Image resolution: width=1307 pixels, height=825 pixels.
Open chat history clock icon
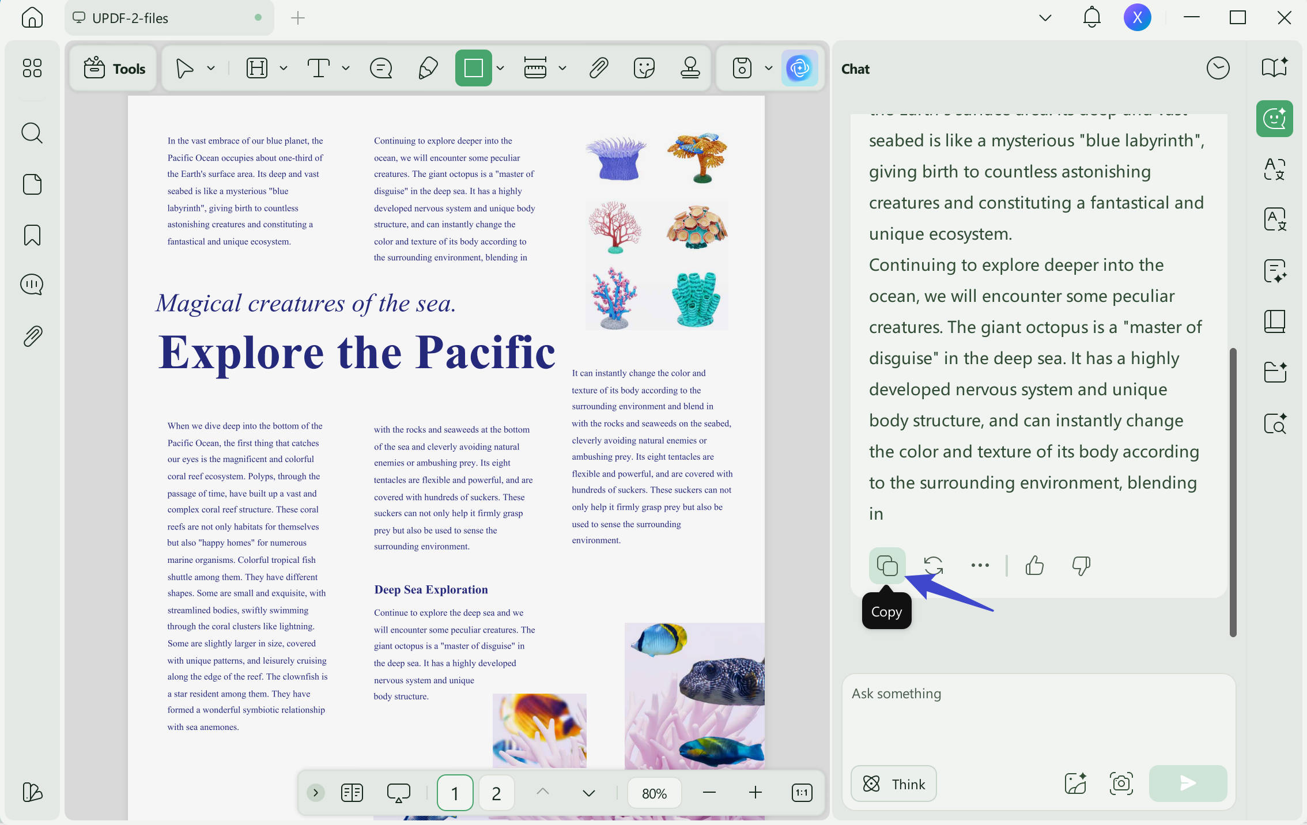[1218, 69]
